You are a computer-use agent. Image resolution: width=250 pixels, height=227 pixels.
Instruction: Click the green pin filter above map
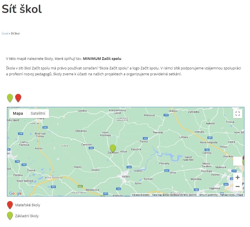pyautogui.click(x=10, y=98)
